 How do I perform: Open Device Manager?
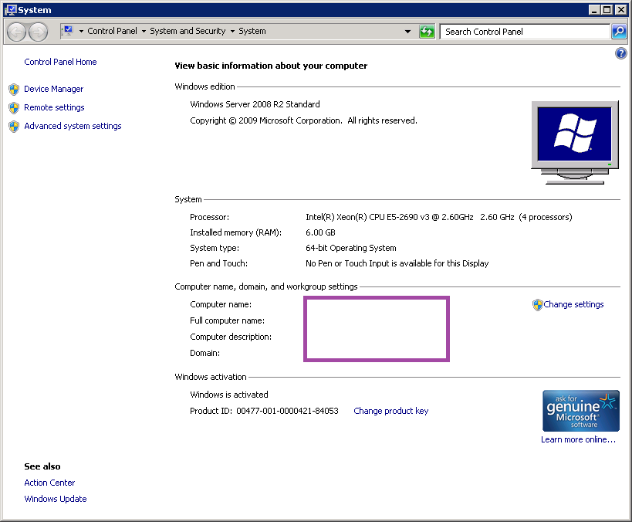pyautogui.click(x=53, y=89)
